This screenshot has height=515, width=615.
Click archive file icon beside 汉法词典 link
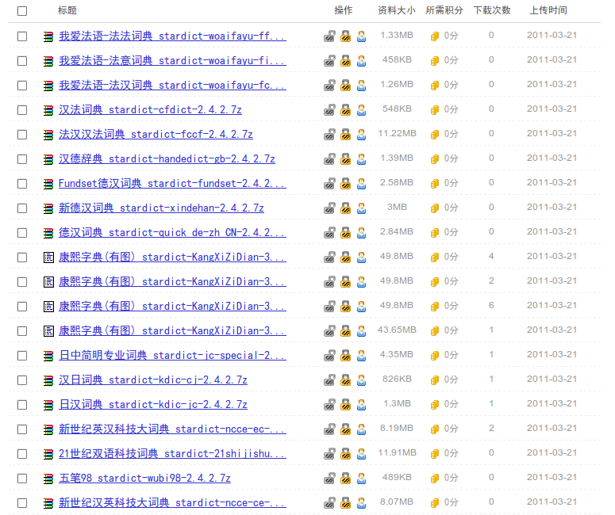coord(48,110)
